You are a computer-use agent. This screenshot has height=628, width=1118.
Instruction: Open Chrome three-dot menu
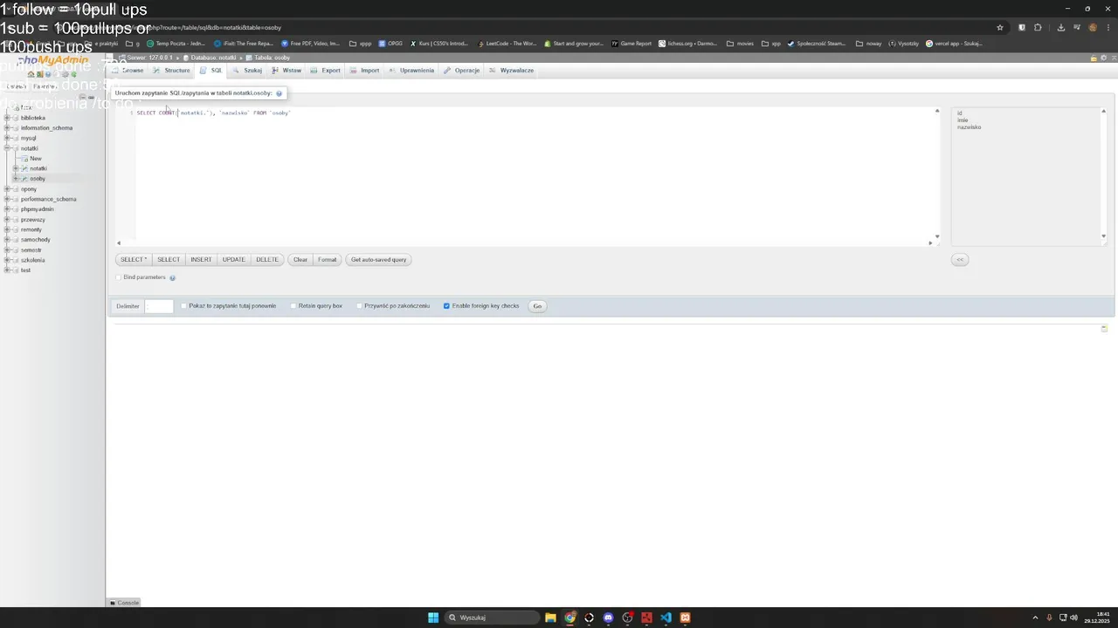pyautogui.click(x=1109, y=27)
